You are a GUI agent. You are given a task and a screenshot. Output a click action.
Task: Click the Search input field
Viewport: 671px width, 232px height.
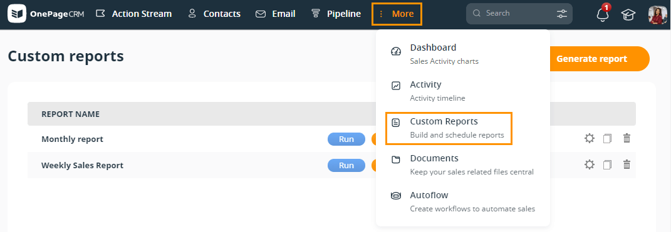[x=519, y=13]
